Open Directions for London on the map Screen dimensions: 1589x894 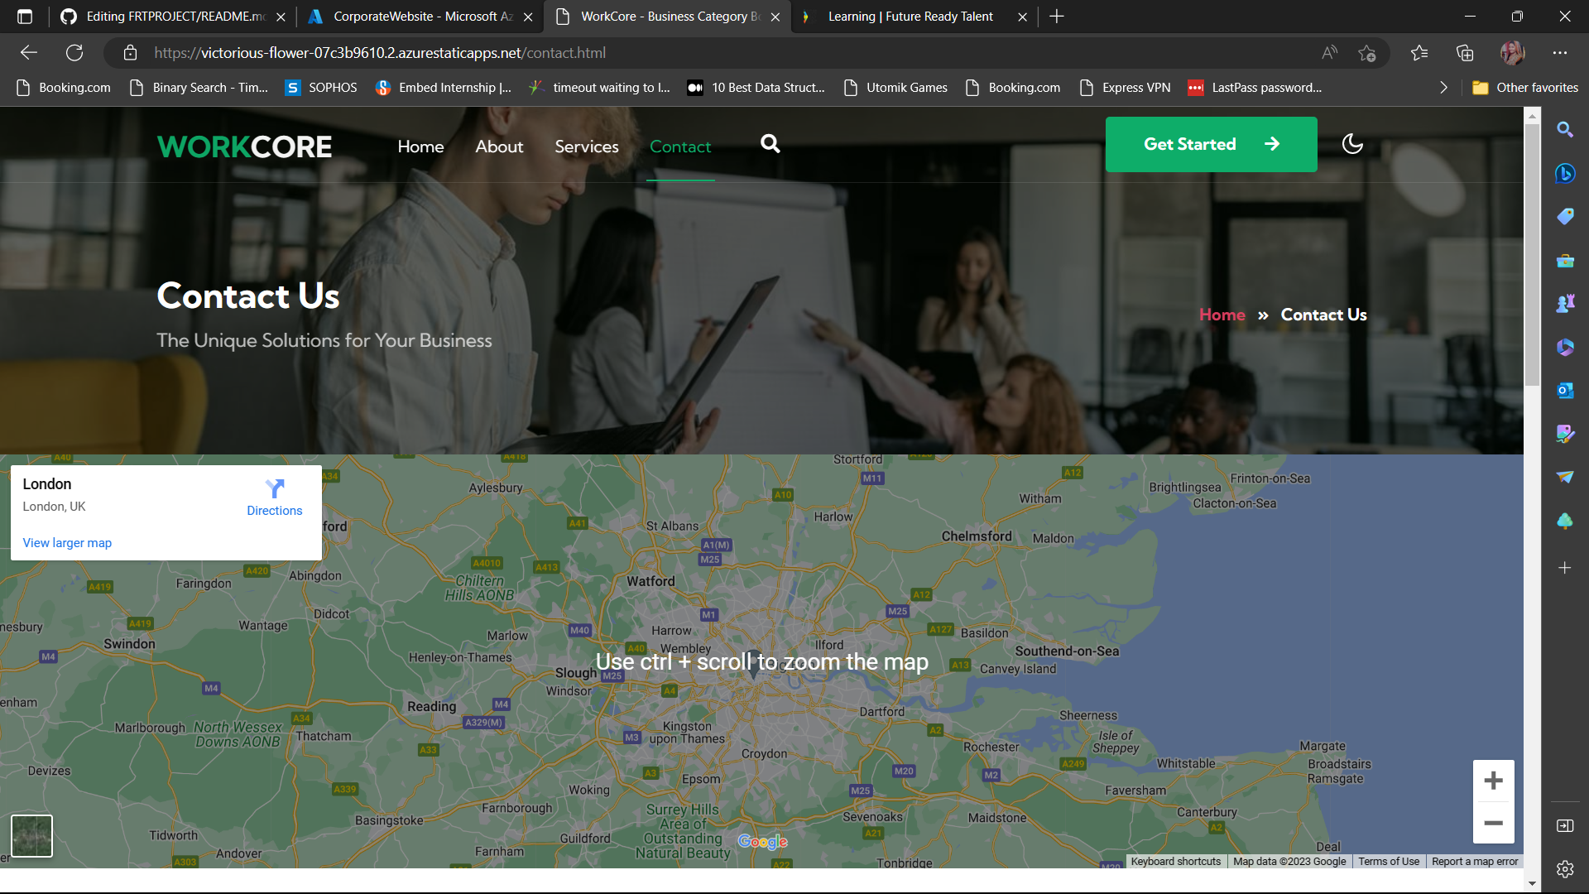pyautogui.click(x=274, y=497)
